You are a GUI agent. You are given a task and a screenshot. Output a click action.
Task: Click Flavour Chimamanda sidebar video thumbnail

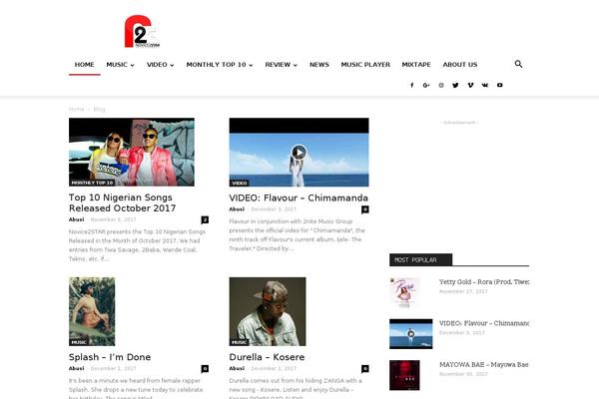pyautogui.click(x=411, y=334)
